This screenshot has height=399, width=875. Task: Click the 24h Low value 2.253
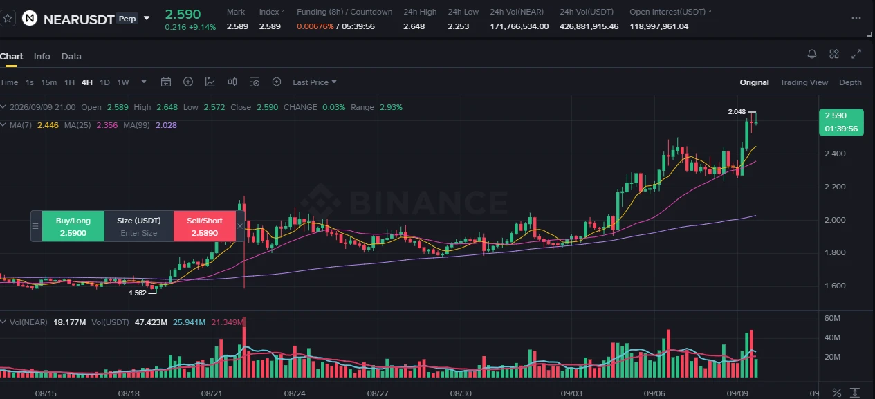click(458, 26)
